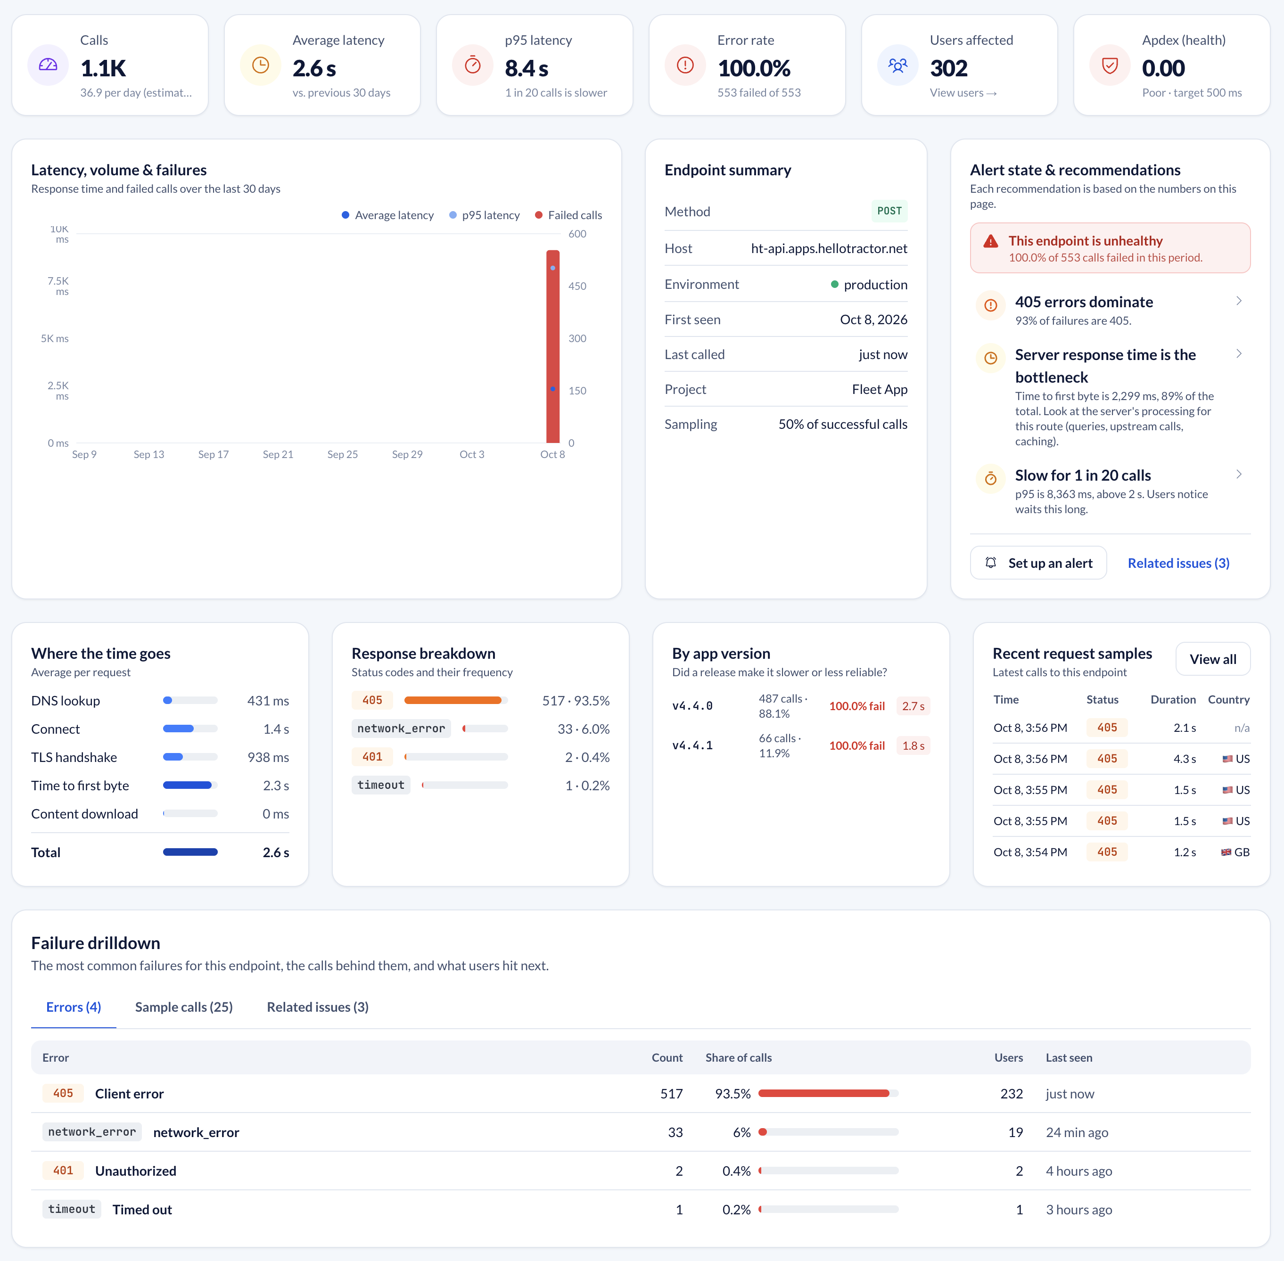This screenshot has height=1261, width=1284.
Task: Click View all for recent request samples
Action: [x=1212, y=659]
